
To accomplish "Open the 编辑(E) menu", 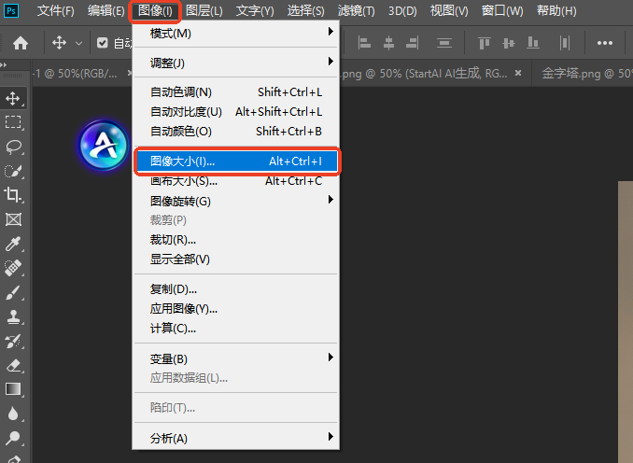I will 106,10.
